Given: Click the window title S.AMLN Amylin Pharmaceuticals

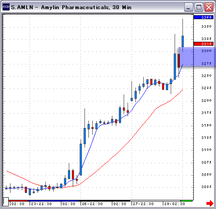Looking at the screenshot, I should [71, 7].
